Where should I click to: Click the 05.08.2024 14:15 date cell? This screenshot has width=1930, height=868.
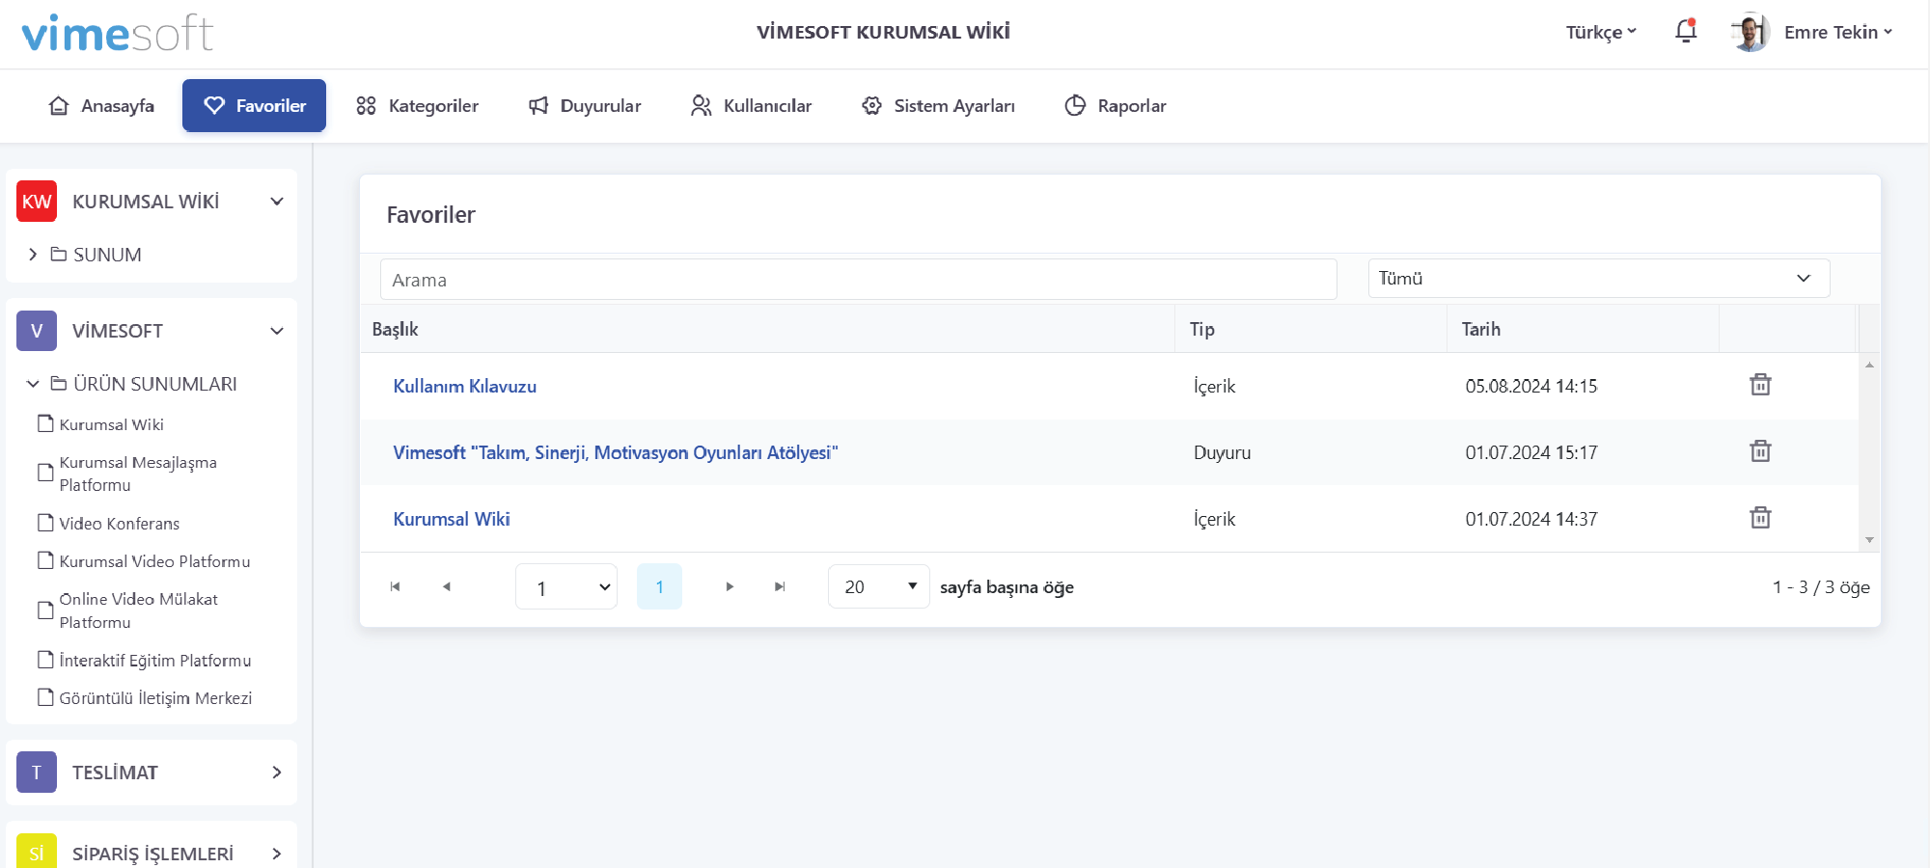(1531, 386)
